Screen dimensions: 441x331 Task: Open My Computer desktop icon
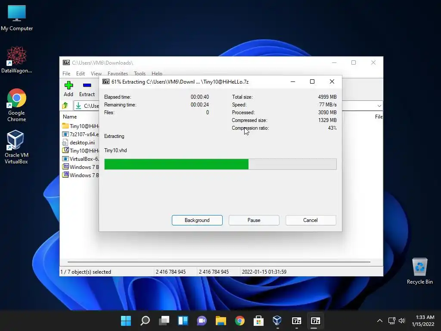tap(17, 18)
